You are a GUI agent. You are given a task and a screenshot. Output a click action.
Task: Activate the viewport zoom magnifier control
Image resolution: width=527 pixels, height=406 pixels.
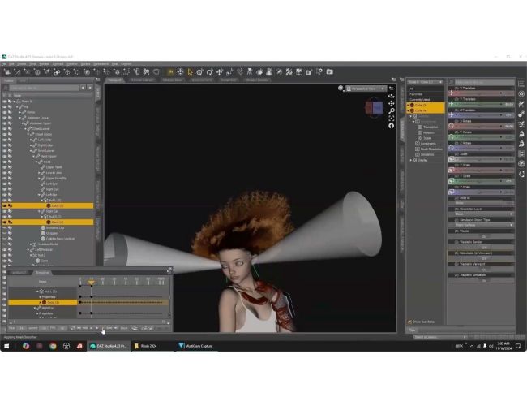coord(392,110)
